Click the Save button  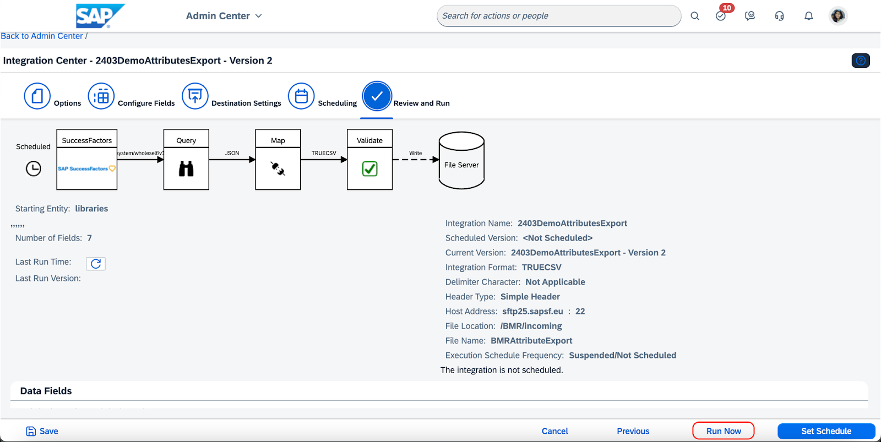coord(42,431)
